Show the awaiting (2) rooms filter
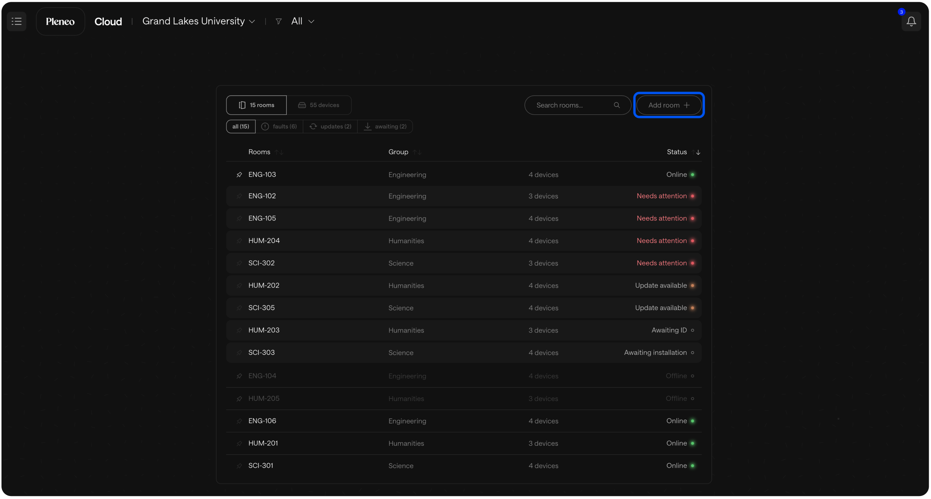Image resolution: width=931 pixels, height=499 pixels. tap(385, 127)
